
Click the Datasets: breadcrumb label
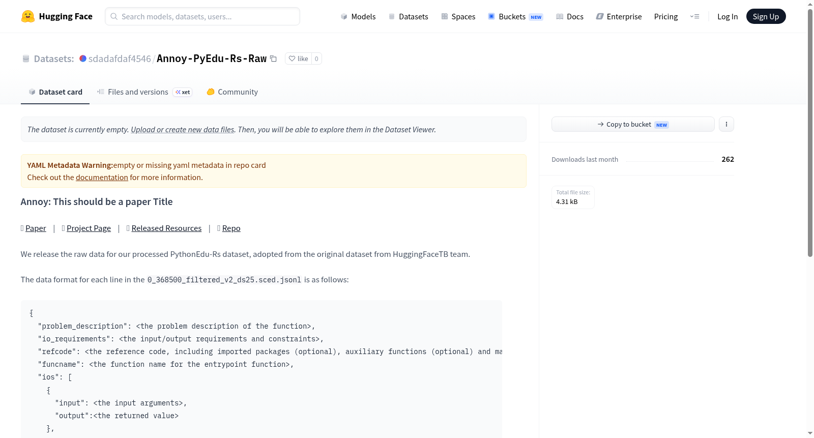pos(54,59)
